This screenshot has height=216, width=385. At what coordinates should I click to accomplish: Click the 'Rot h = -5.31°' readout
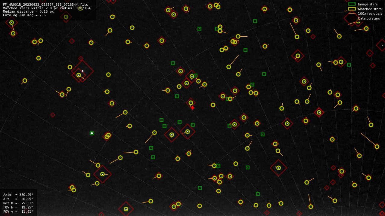pyautogui.click(x=18, y=203)
